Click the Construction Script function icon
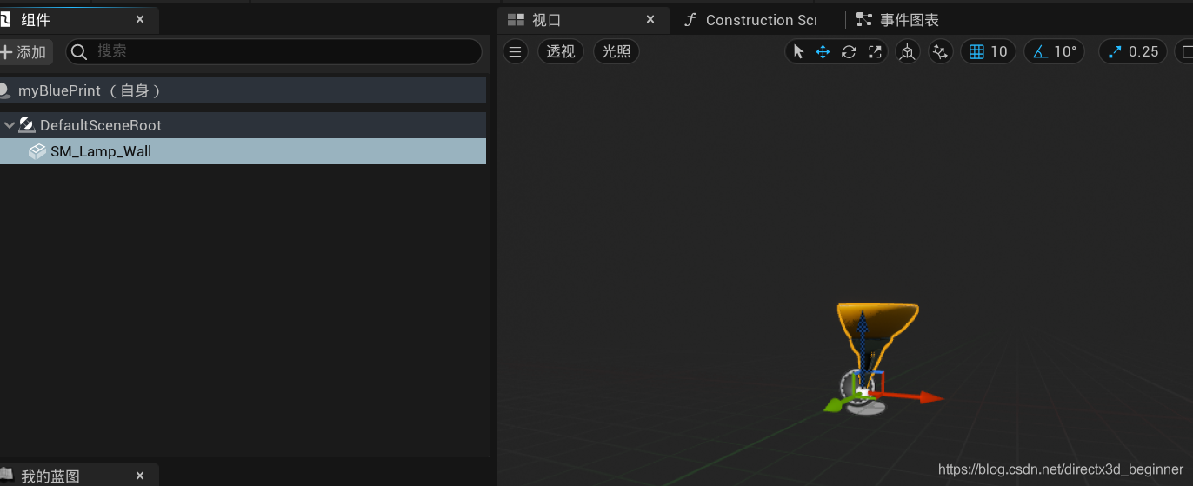The height and width of the screenshot is (486, 1193). click(690, 20)
